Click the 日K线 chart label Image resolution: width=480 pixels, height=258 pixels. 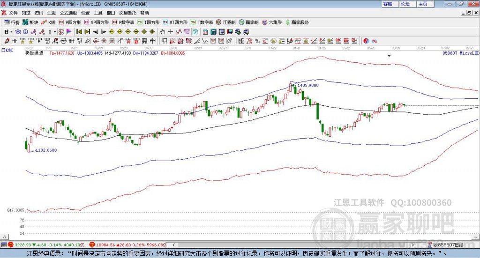point(7,50)
